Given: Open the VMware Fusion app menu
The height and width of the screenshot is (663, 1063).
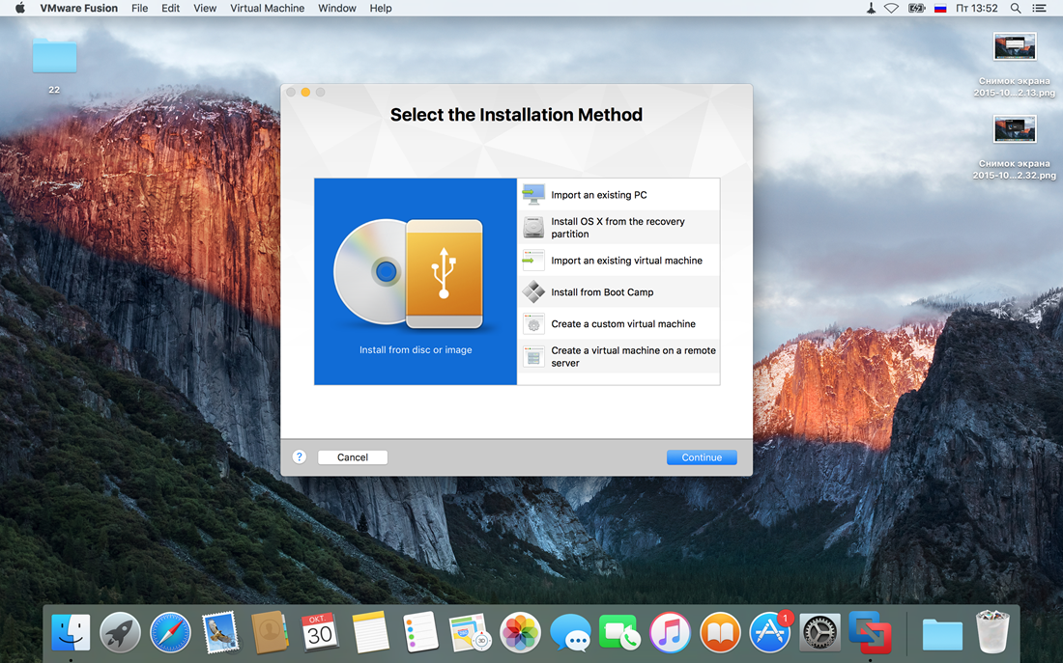Looking at the screenshot, I should coord(78,8).
